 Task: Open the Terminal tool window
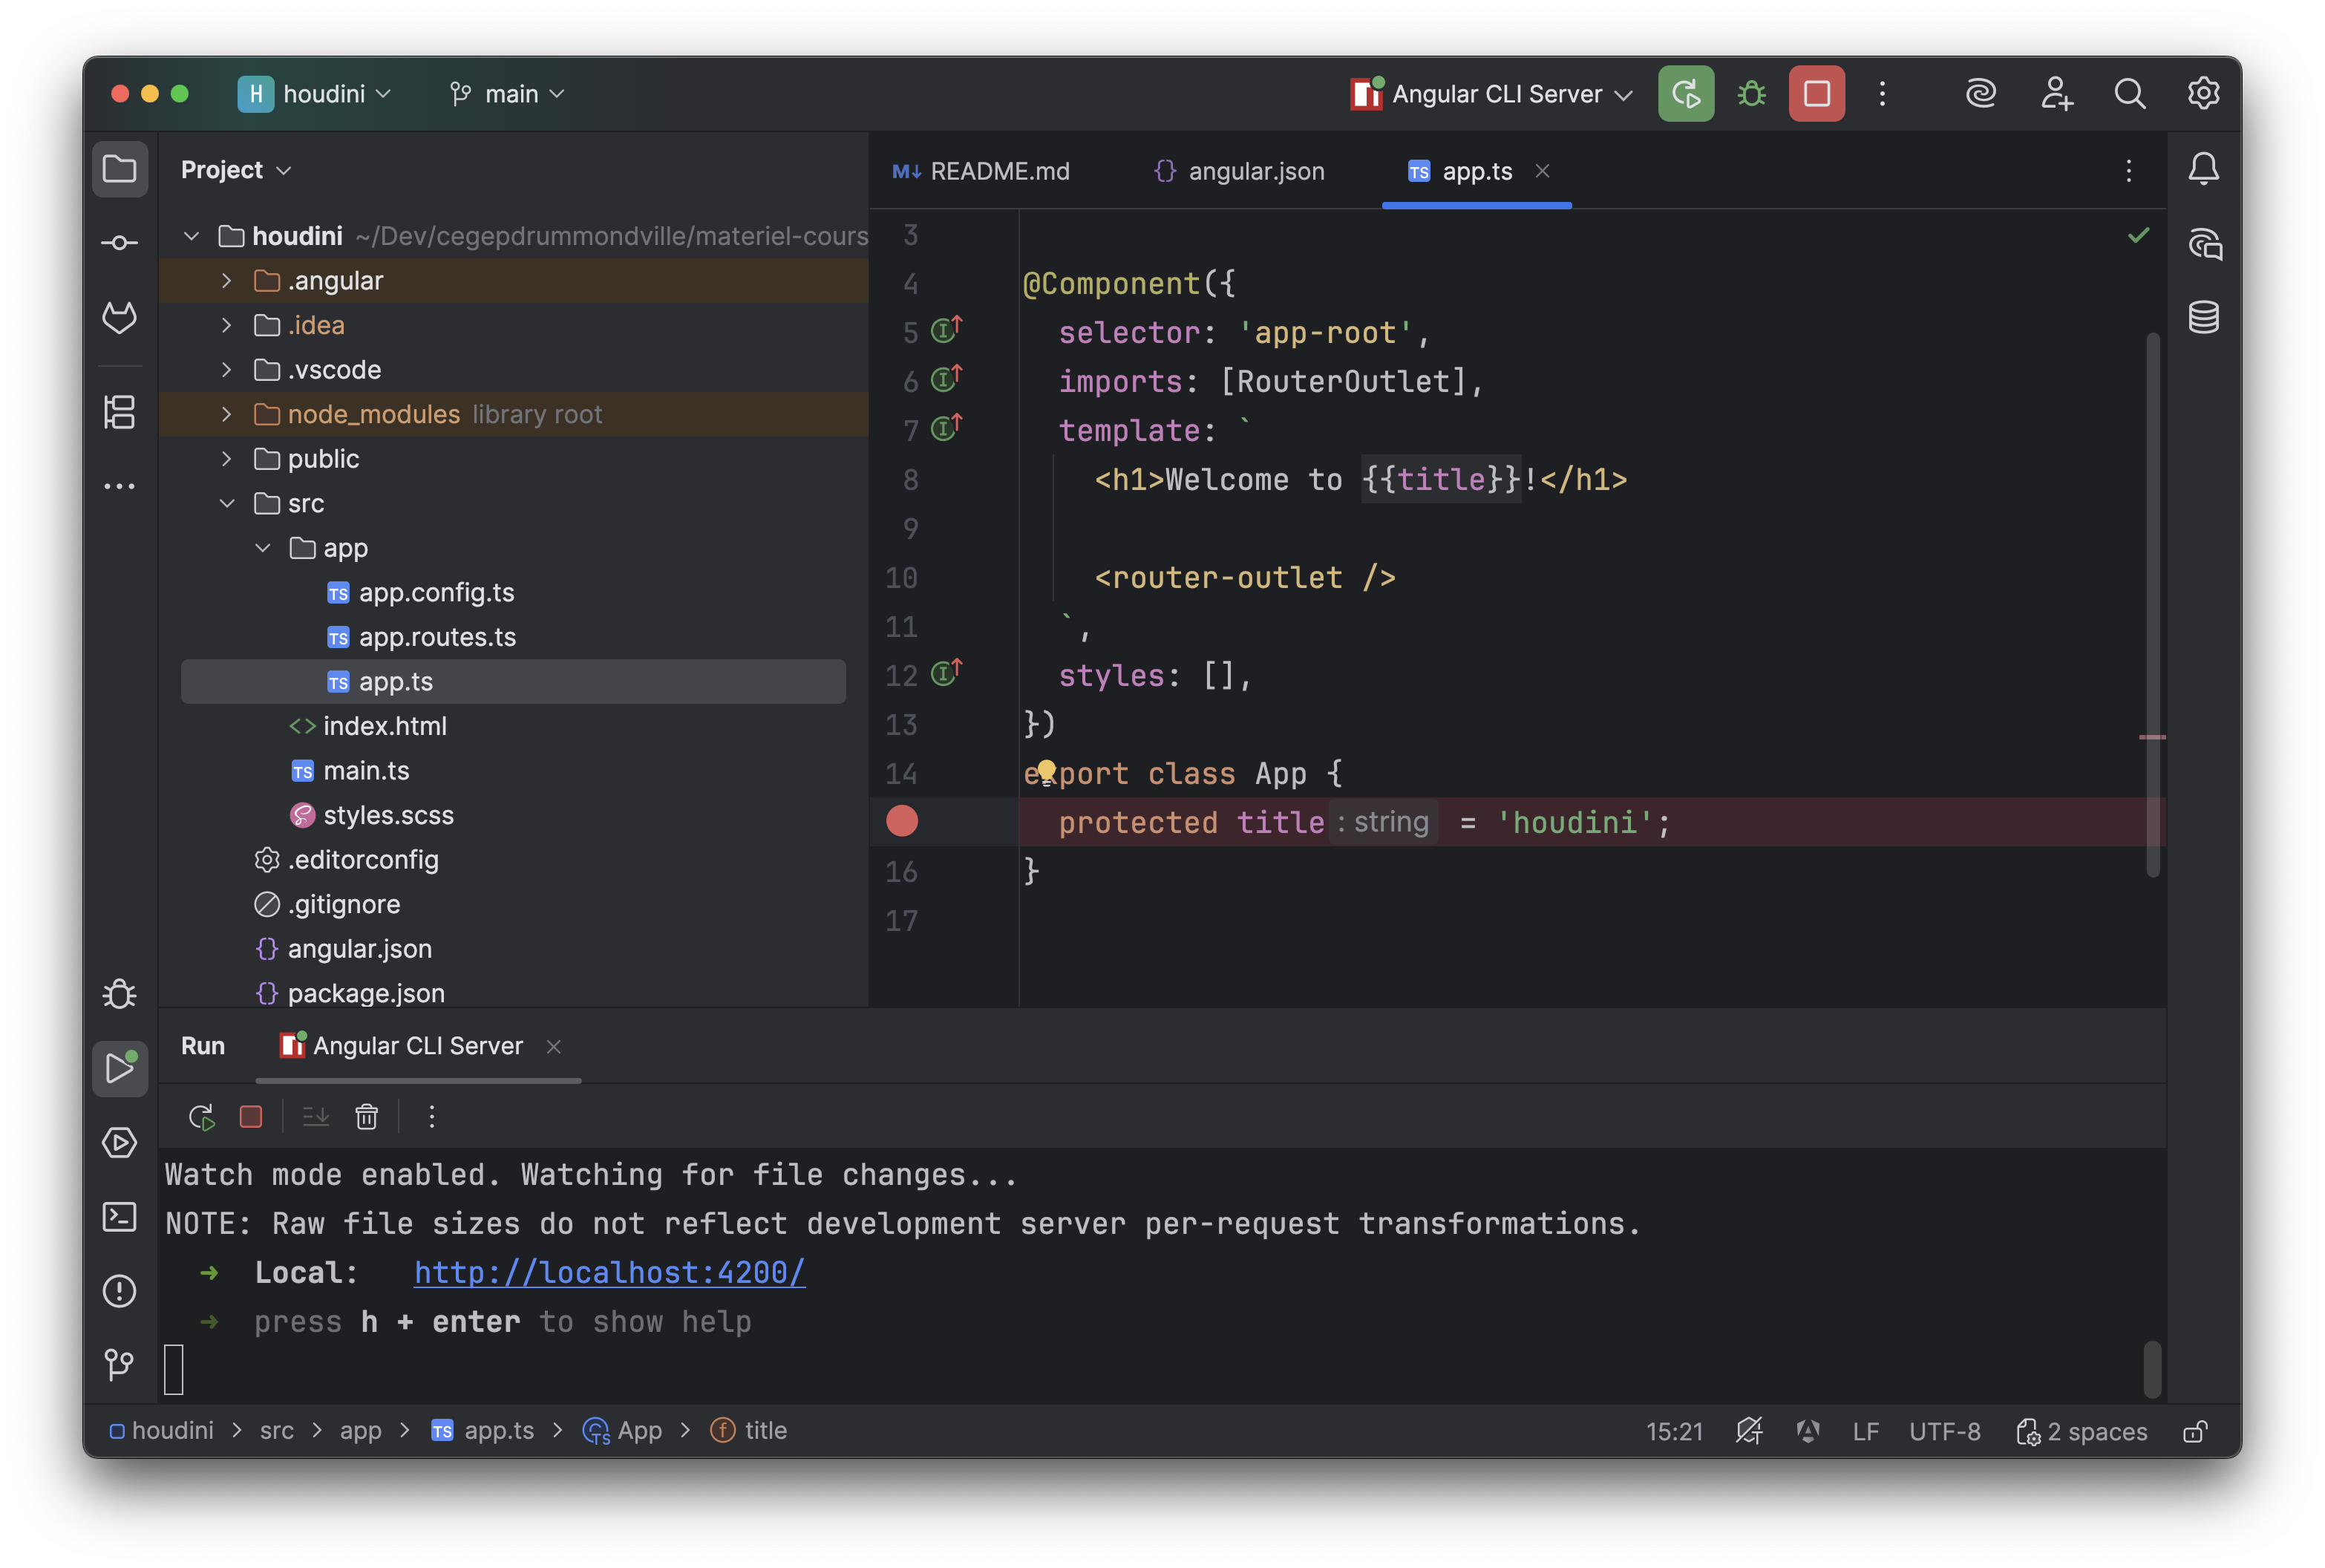click(x=120, y=1217)
